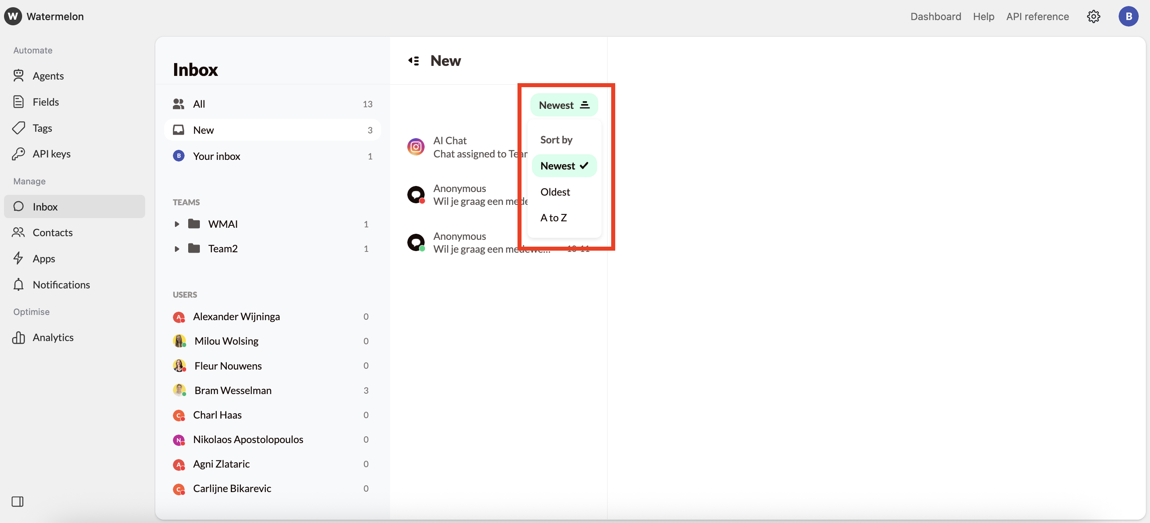Expand the Team2 folder

[177, 249]
